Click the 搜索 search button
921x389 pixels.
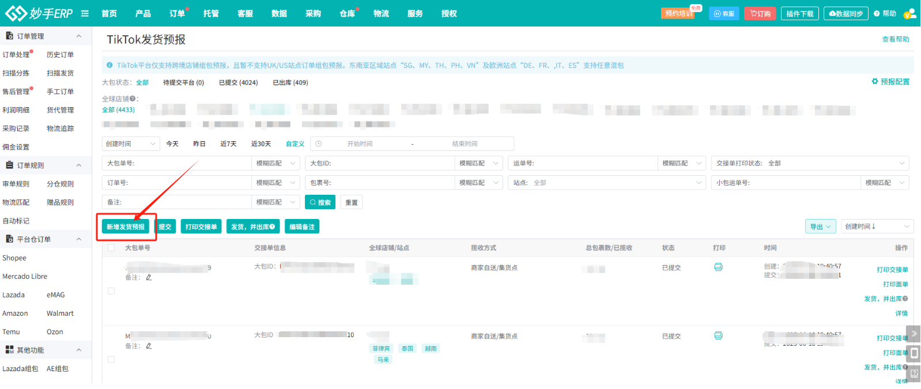[320, 202]
